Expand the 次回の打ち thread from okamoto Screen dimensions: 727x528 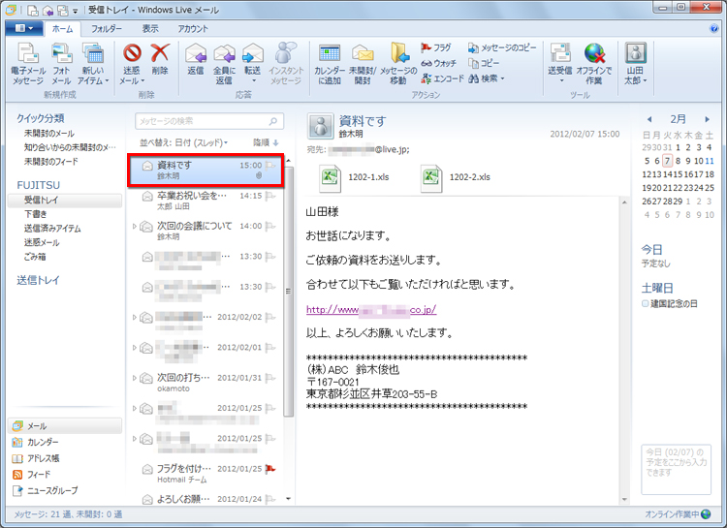(135, 378)
